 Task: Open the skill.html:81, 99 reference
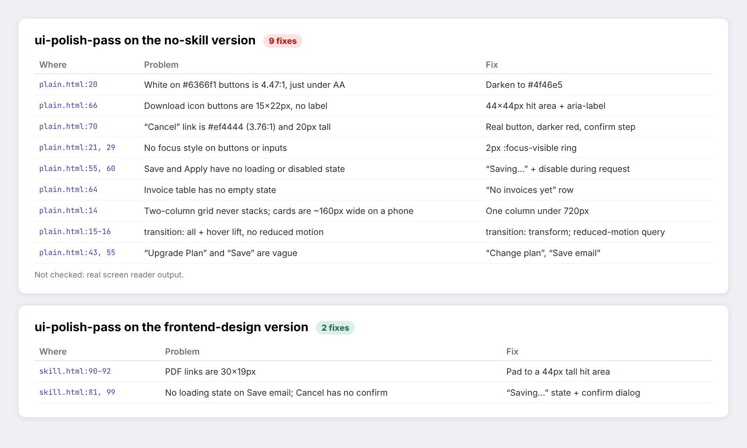click(x=77, y=392)
